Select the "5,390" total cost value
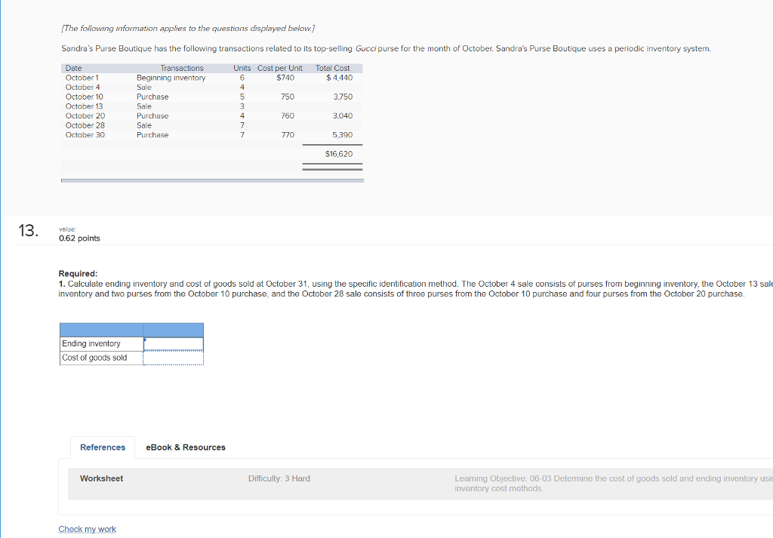 pos(343,135)
